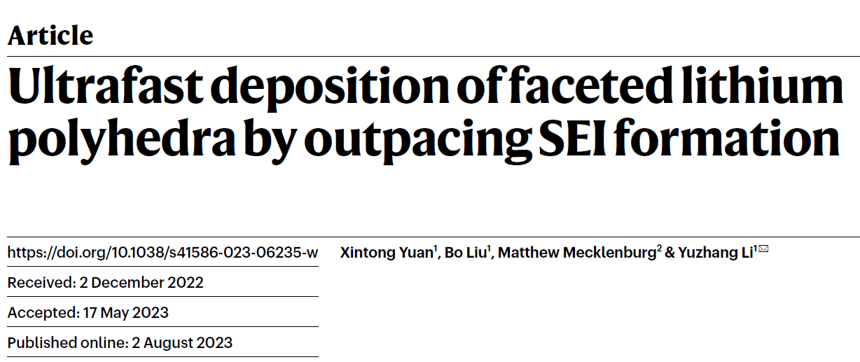Screen dimensions: 860x362
Task: Click the Accepted 17 May 2023 line
Action: click(x=88, y=312)
